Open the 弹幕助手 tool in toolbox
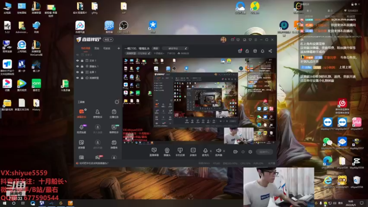 coord(81,113)
